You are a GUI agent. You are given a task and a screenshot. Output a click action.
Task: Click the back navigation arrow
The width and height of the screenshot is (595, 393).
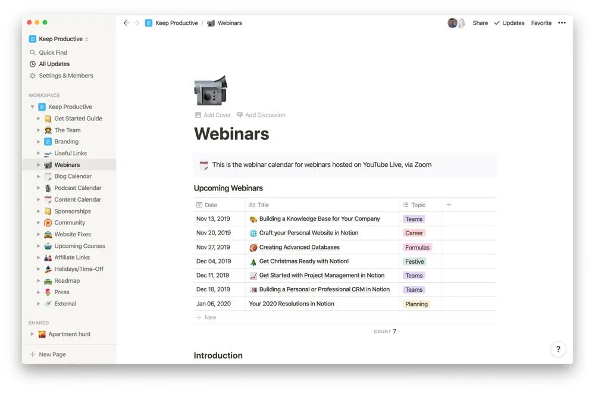126,23
